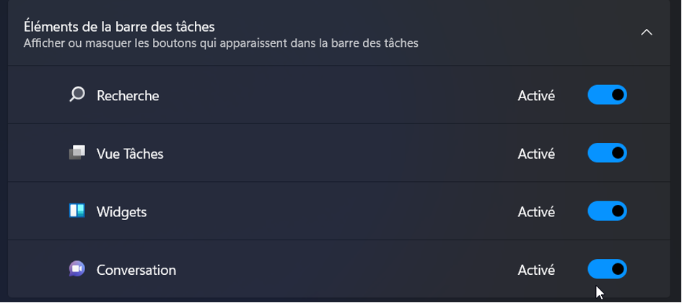Image resolution: width=682 pixels, height=303 pixels.
Task: Click the Recherche magnifying glass icon
Action: [77, 95]
